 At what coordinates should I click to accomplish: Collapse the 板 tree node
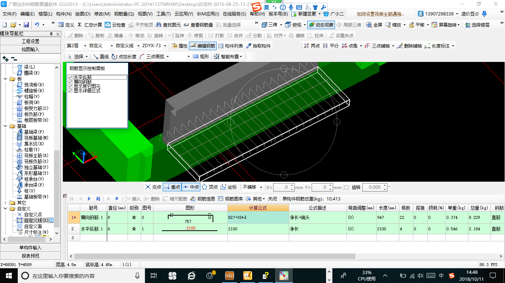[x=5, y=79]
